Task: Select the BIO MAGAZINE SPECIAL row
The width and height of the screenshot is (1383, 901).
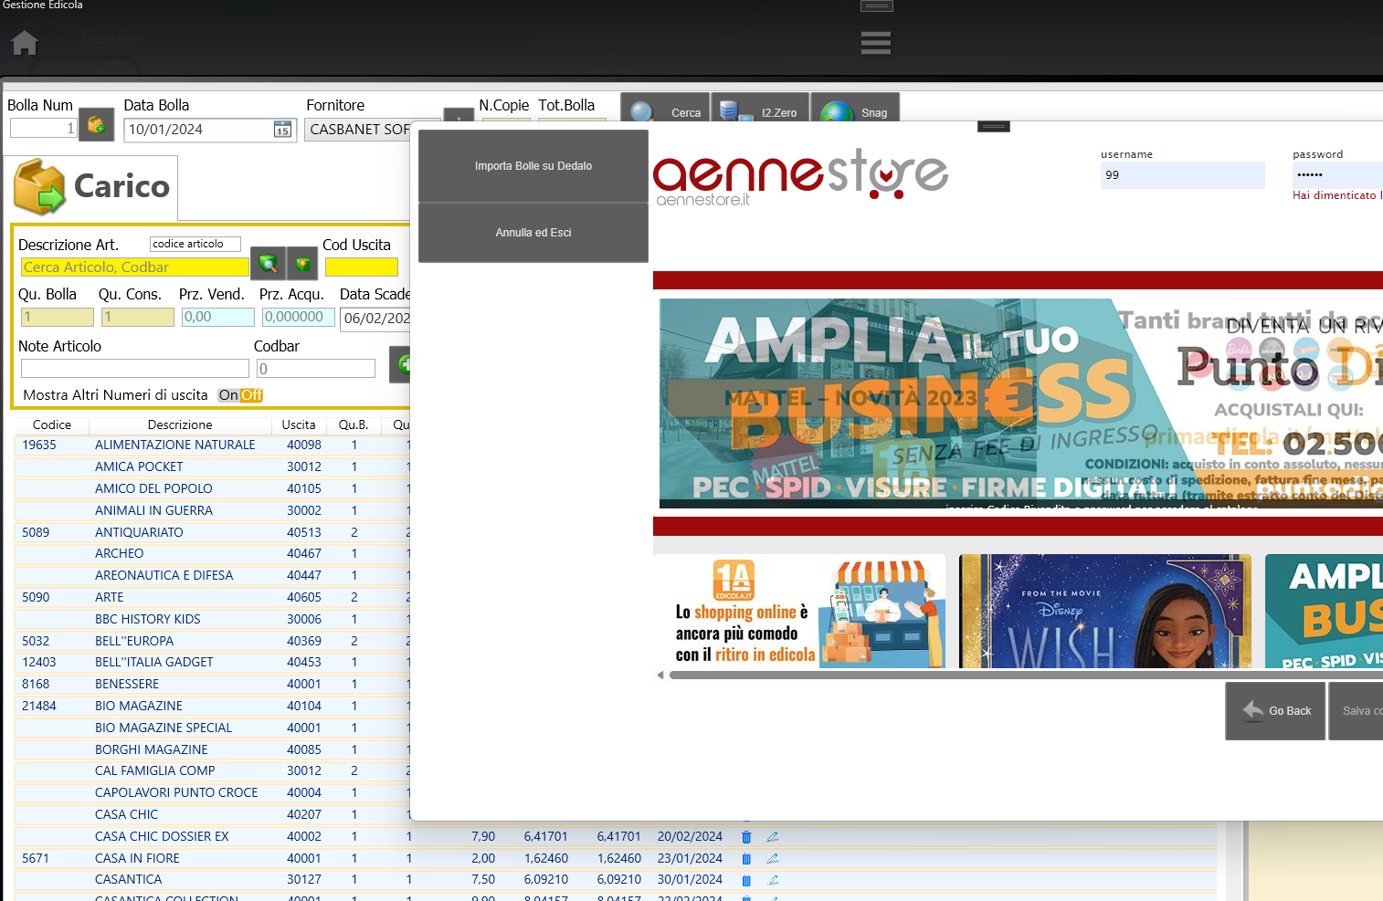Action: 212,728
